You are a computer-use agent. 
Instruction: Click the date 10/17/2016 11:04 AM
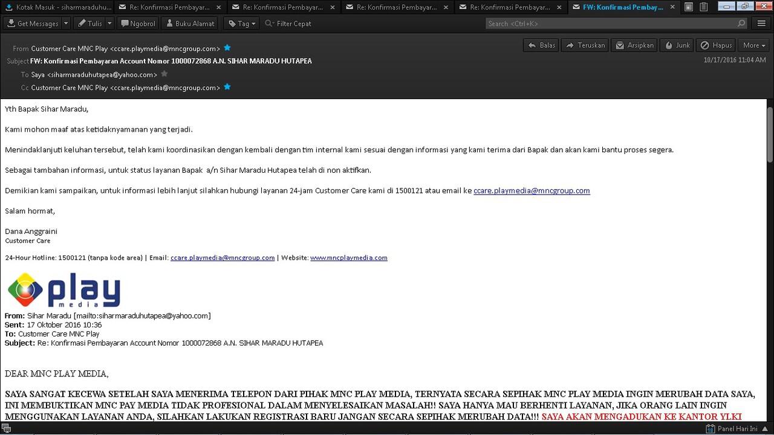click(x=735, y=60)
